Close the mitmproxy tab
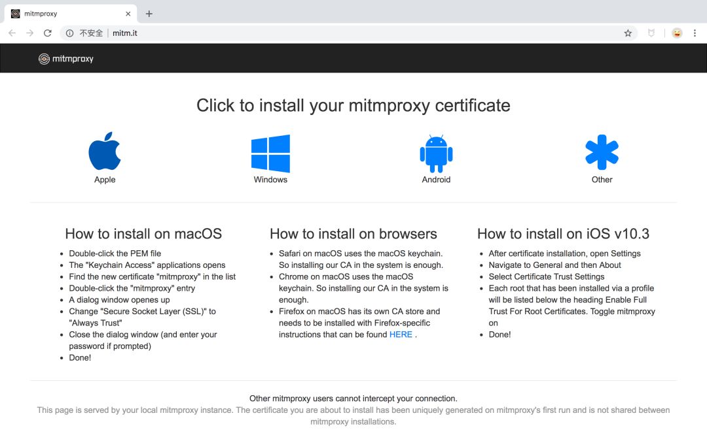 point(128,14)
